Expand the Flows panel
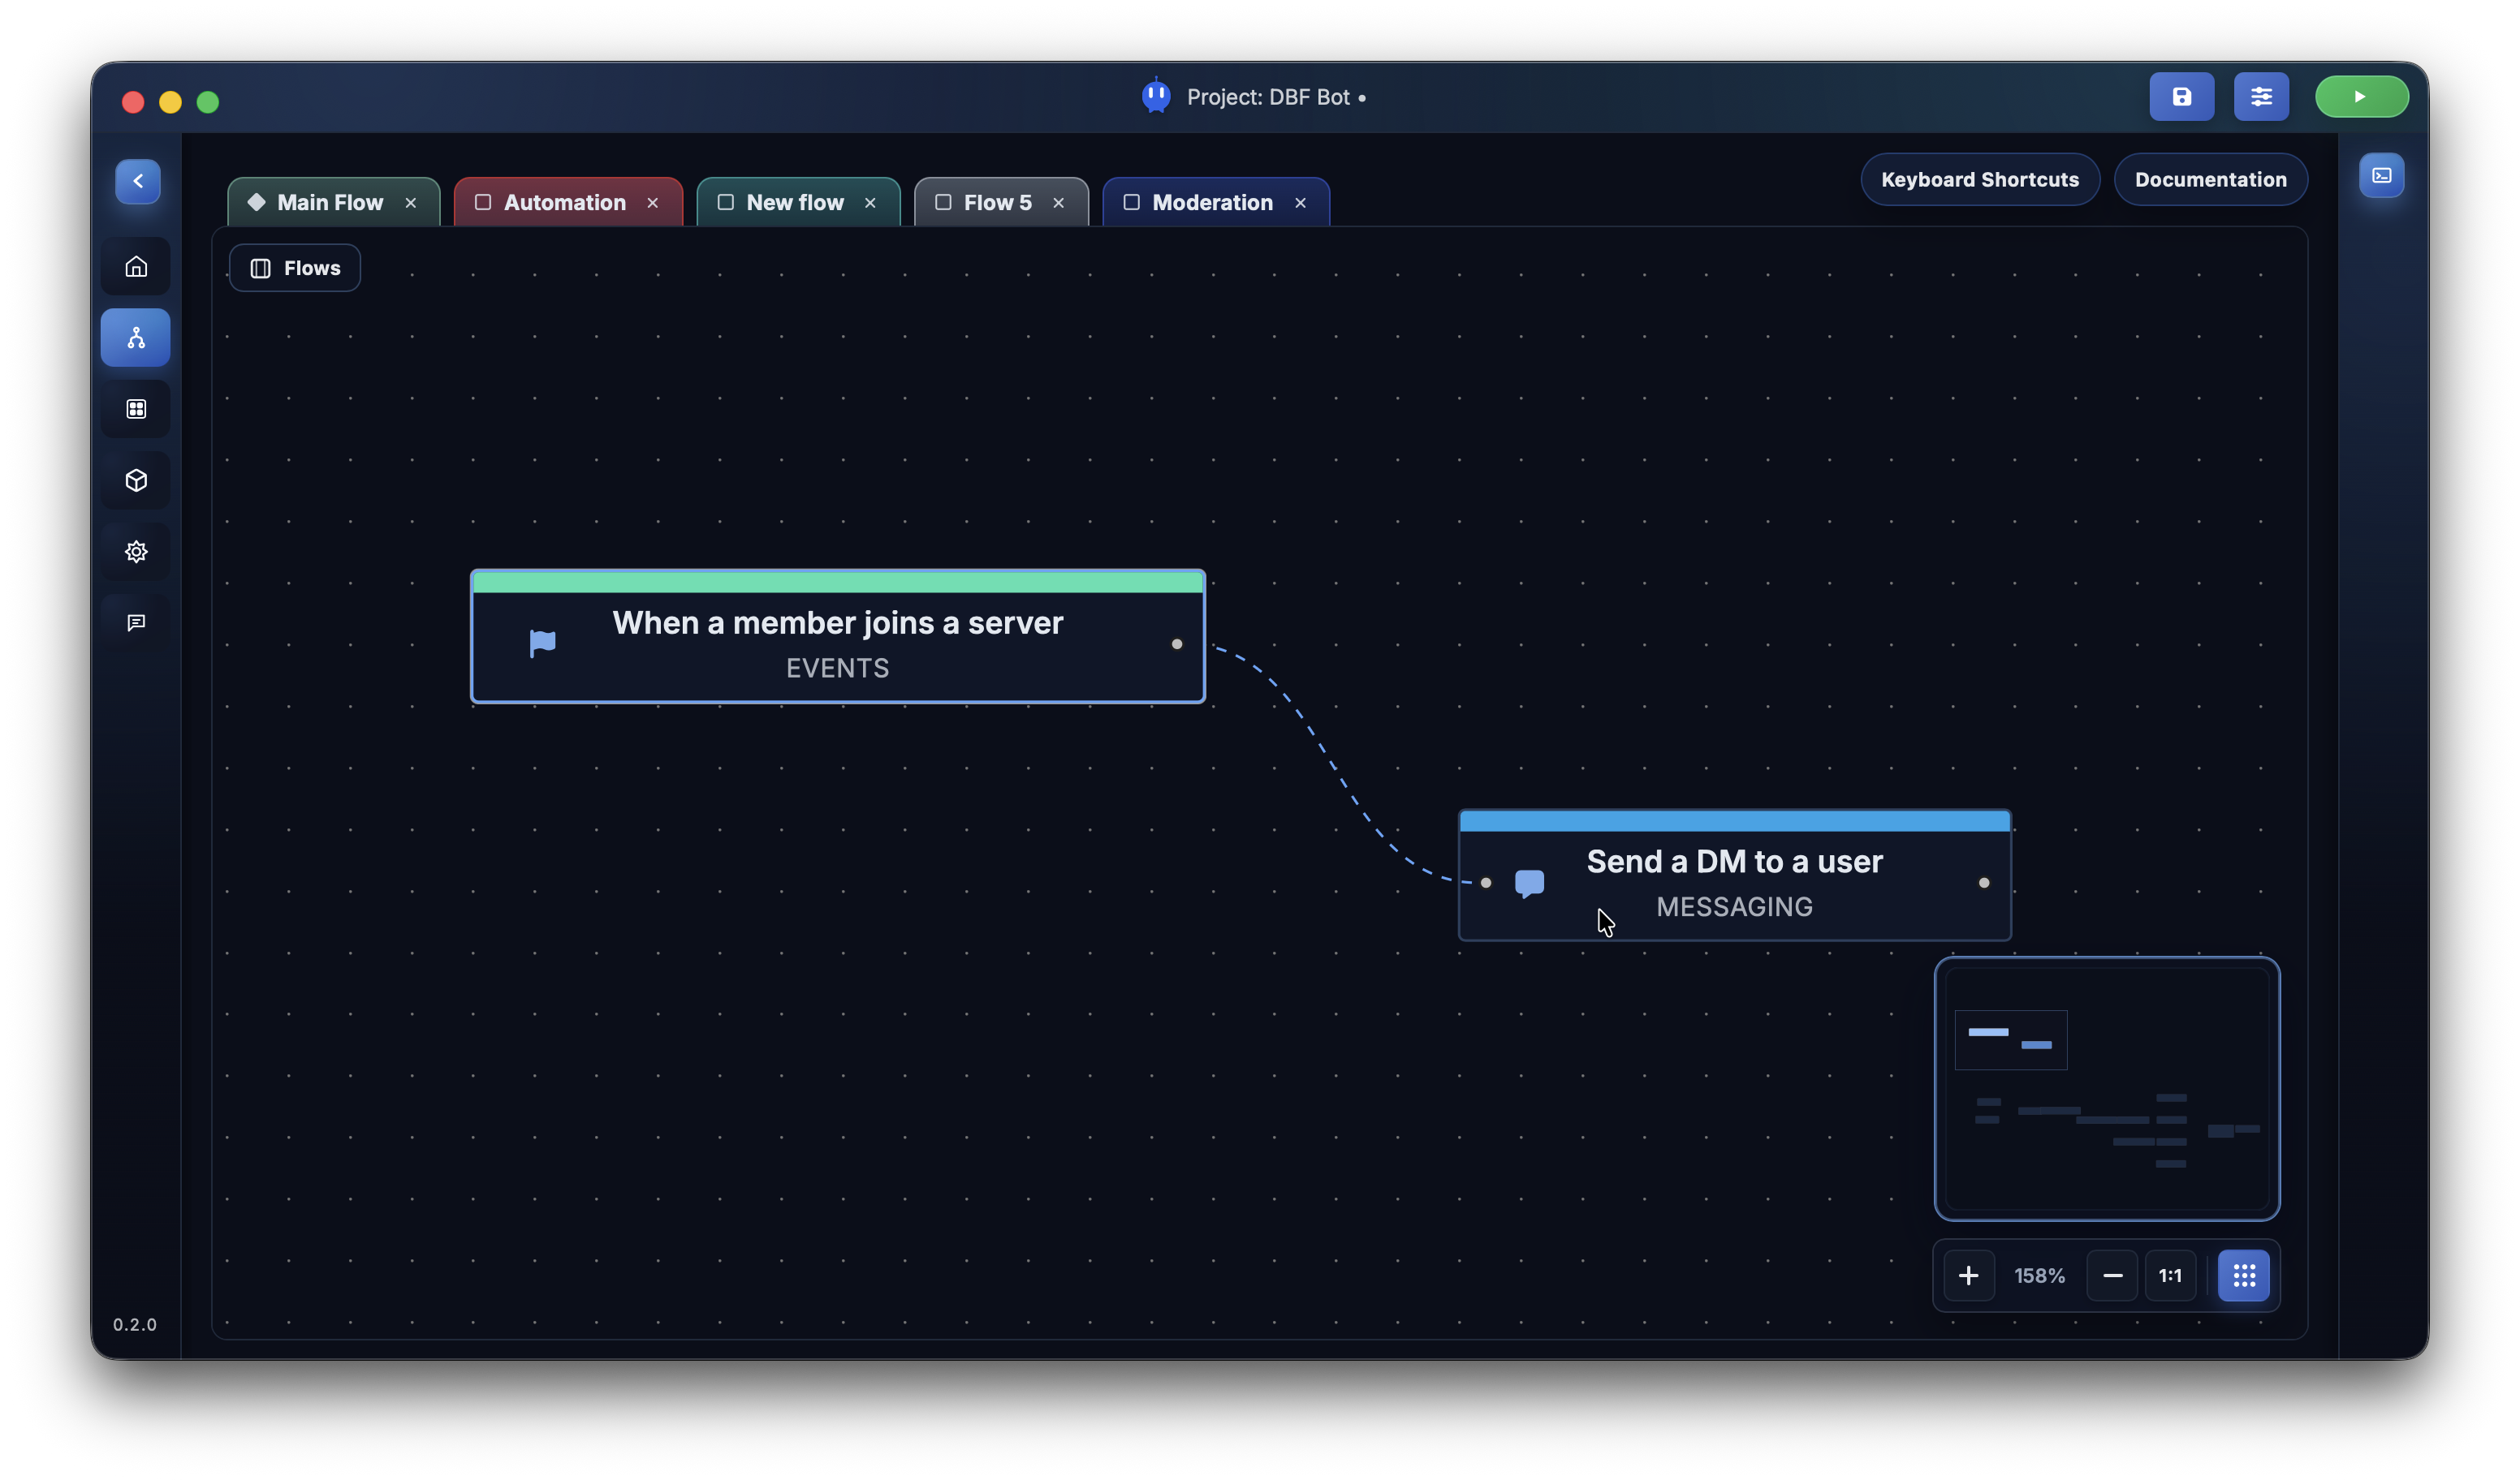The image size is (2520, 1480). [x=295, y=268]
